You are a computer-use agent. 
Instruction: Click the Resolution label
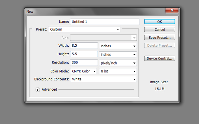coord(60,62)
